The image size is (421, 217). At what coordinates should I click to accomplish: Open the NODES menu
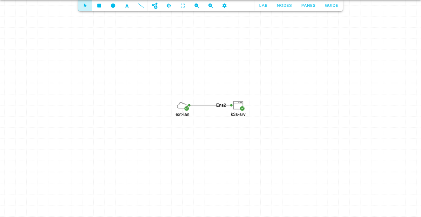pos(285,6)
